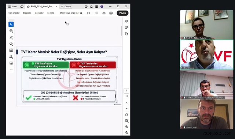Rotate the page with rotate icon
The width and height of the screenshot is (235, 139).
click(126, 115)
